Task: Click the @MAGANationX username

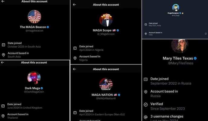Action: coord(106,98)
